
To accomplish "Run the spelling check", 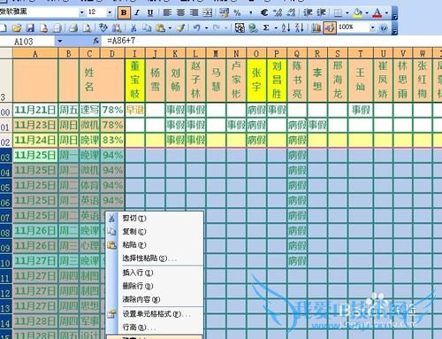I will (x=103, y=28).
